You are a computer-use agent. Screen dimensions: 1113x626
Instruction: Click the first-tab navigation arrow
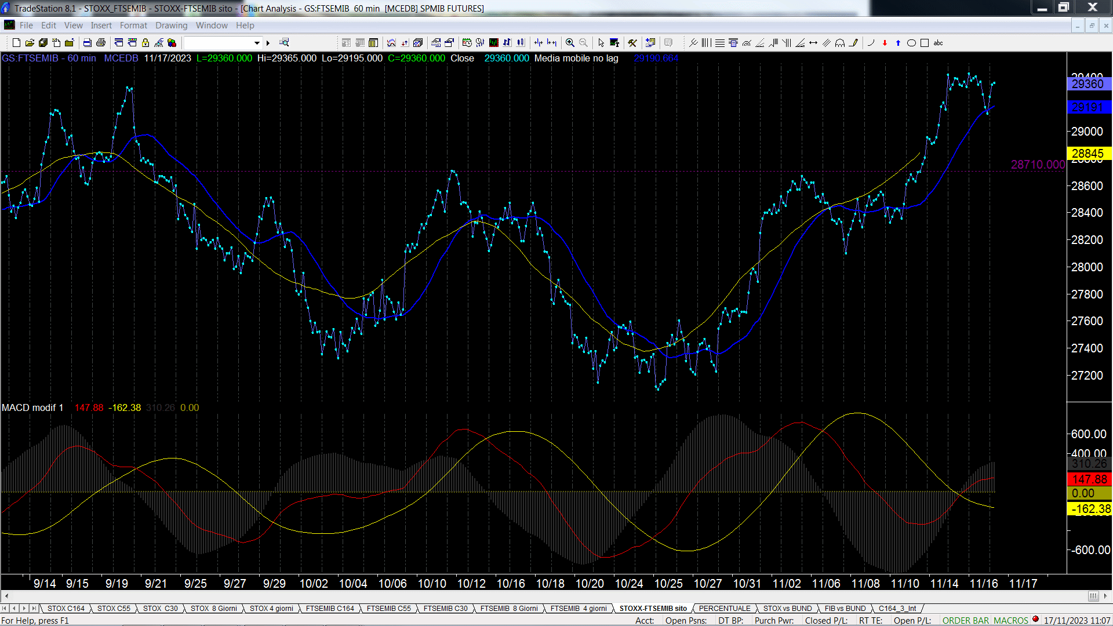point(5,608)
